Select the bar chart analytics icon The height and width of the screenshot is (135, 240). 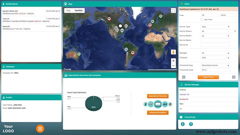tap(165, 104)
